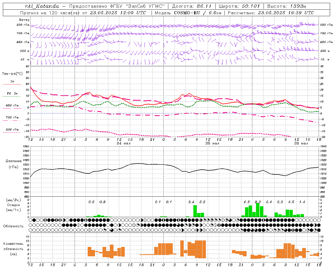The width and height of the screenshot is (334, 267).
Task: Click the '25 мая' date label
Action: click(212, 143)
